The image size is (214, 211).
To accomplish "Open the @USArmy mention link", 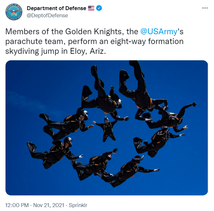I will 159,32.
